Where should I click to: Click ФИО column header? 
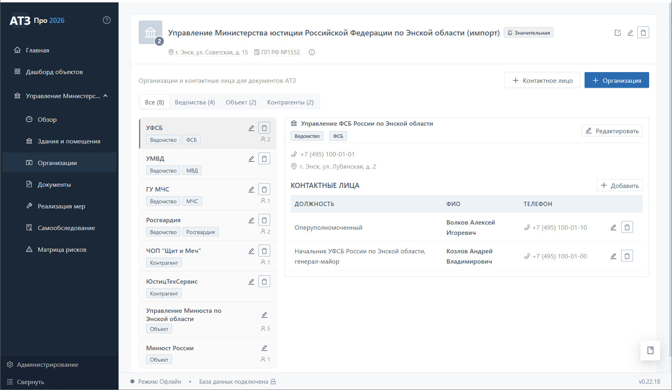(453, 204)
